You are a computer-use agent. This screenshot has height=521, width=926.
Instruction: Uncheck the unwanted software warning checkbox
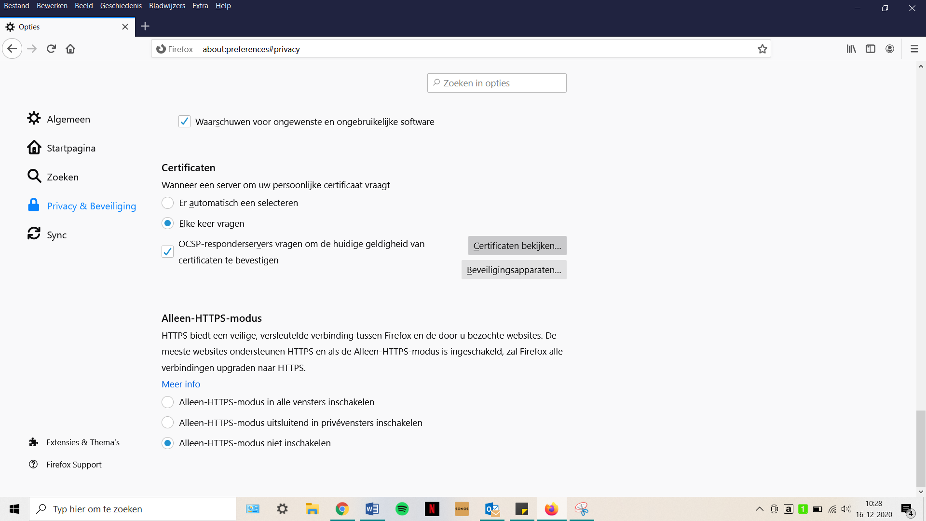[x=184, y=122]
